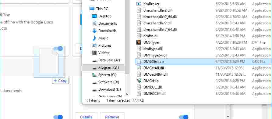Viewport: 272px width, 119px height.
Task: Click the navigation pane scroll down arrow
Action: 127,94
